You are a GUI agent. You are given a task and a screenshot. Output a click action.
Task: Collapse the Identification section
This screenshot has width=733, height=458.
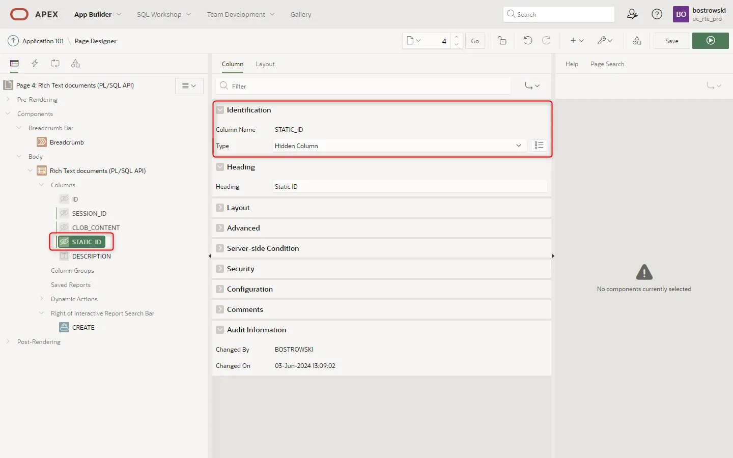(x=220, y=110)
